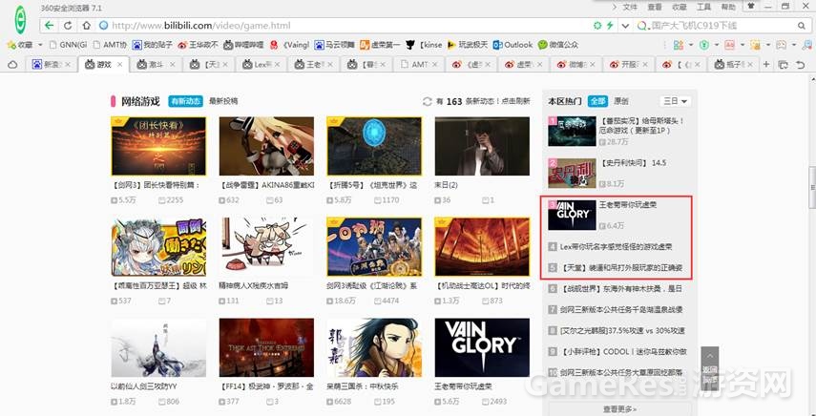Click the refresh icon beside 163 updates
This screenshot has height=416, width=816.
pos(428,101)
